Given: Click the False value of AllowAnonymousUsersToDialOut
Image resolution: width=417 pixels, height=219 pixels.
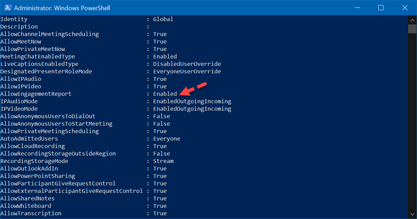Looking at the screenshot, I should 162,116.
